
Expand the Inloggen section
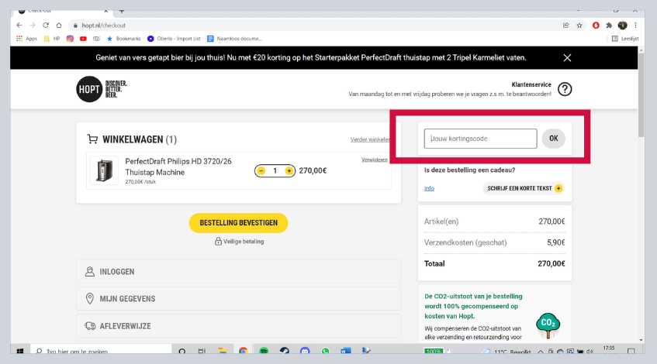coord(238,272)
